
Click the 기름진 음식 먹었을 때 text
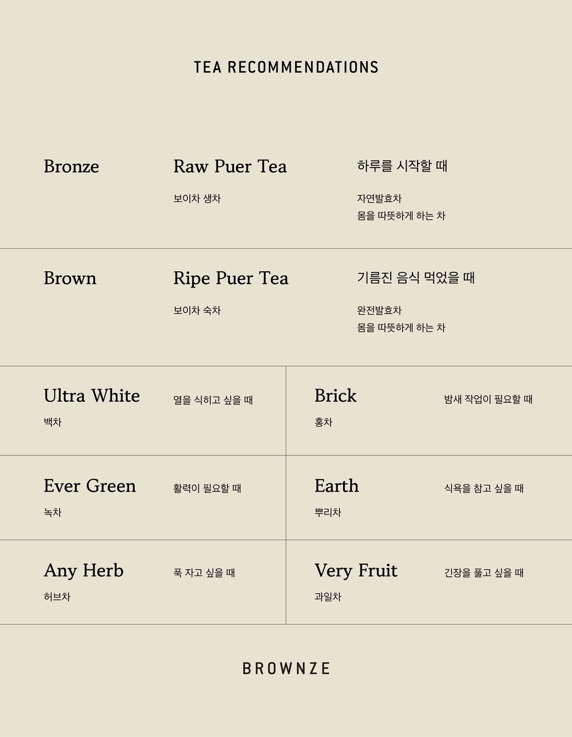click(416, 278)
